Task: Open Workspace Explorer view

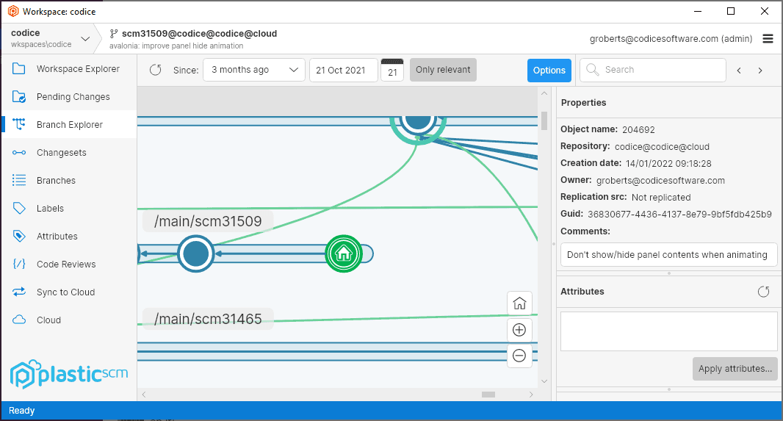Action: coord(69,68)
